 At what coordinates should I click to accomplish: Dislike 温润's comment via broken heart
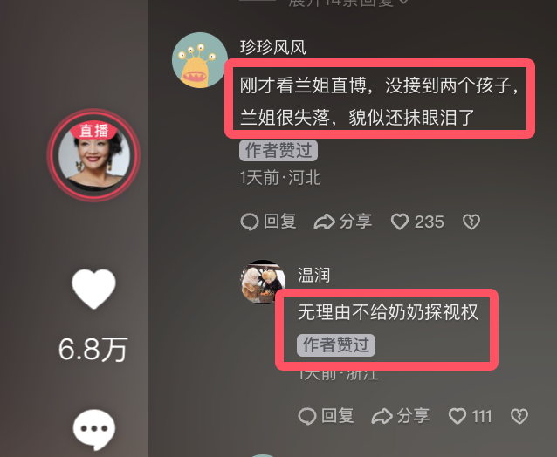tap(519, 416)
